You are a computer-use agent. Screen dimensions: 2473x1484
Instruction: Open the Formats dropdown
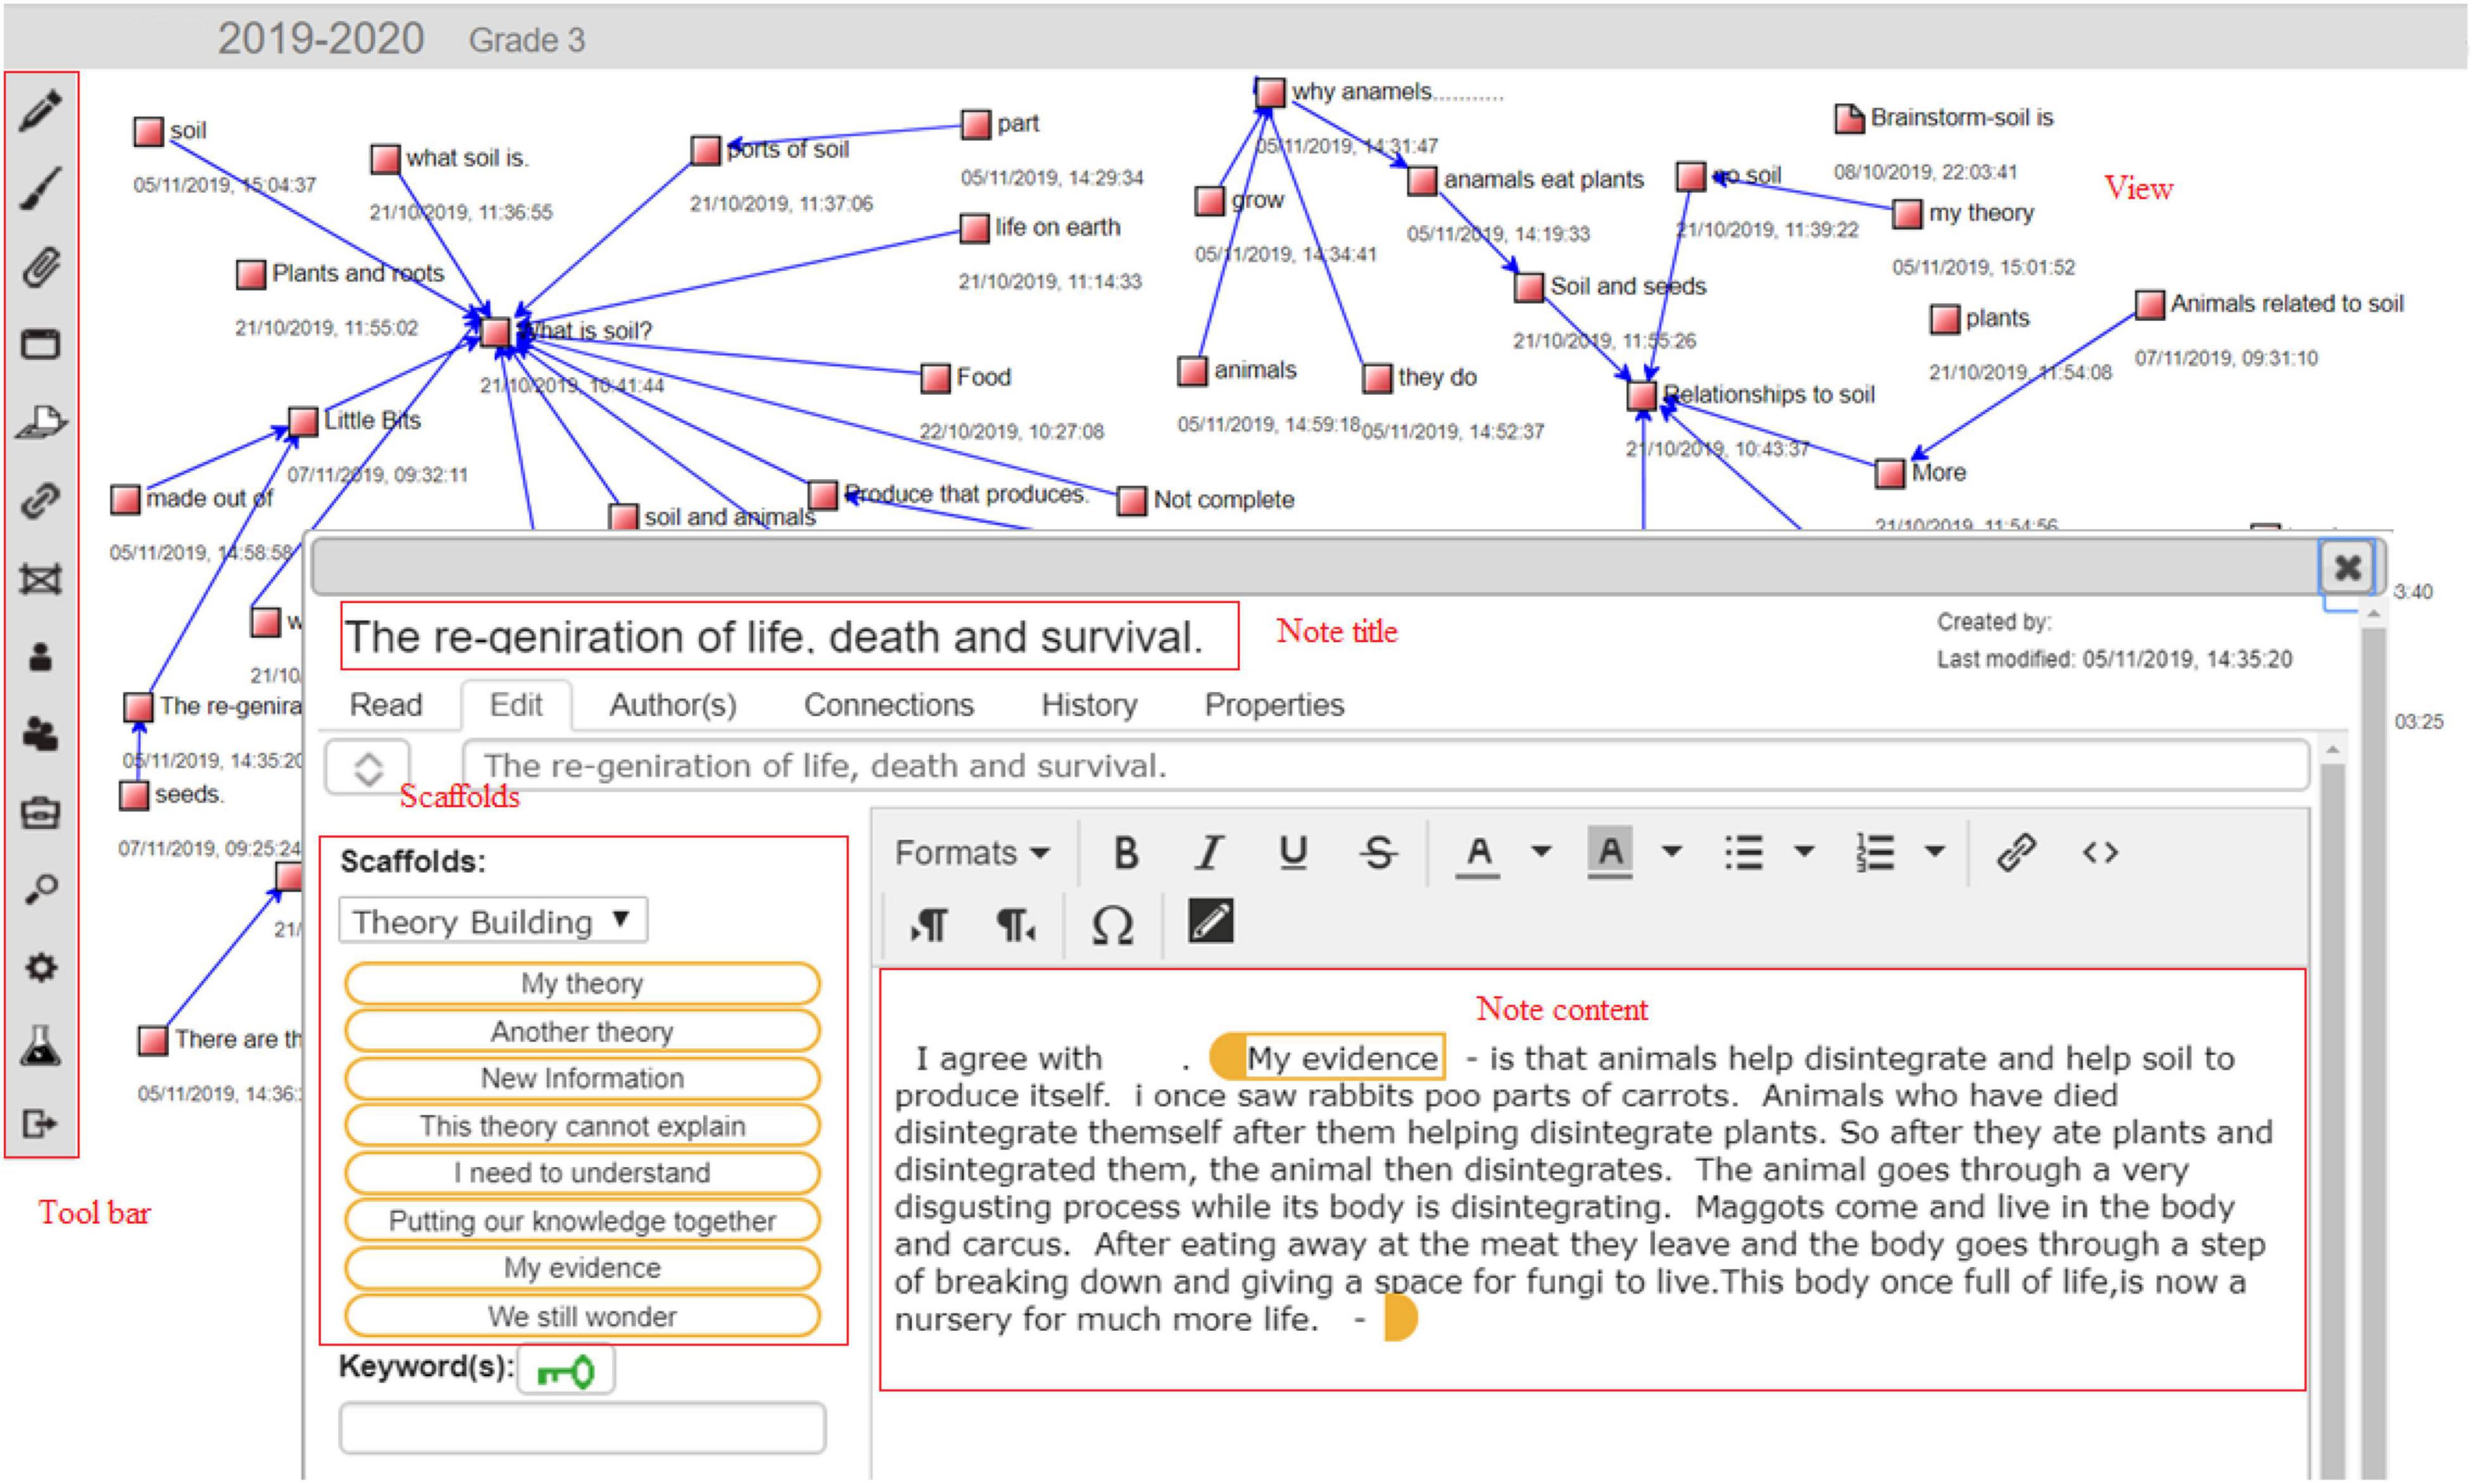click(x=972, y=853)
